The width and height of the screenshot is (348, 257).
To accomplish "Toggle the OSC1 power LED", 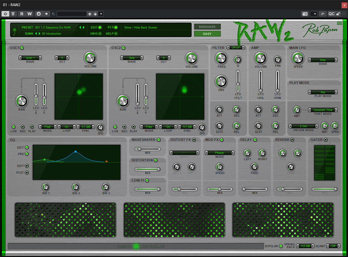I will [22, 48].
